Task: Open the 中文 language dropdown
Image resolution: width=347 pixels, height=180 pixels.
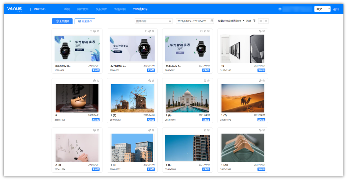Action: click(323, 9)
